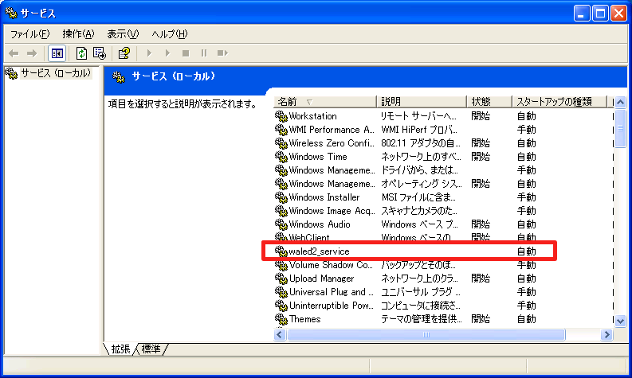The width and height of the screenshot is (632, 378).
Task: Click the Uninterruptible Power Supply service icon
Action: [281, 306]
